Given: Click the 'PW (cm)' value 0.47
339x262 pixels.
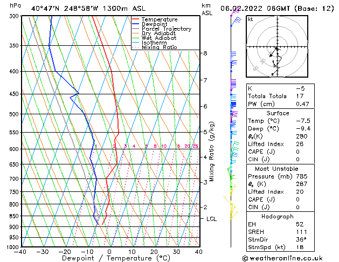Looking at the screenshot, I should (x=302, y=104).
